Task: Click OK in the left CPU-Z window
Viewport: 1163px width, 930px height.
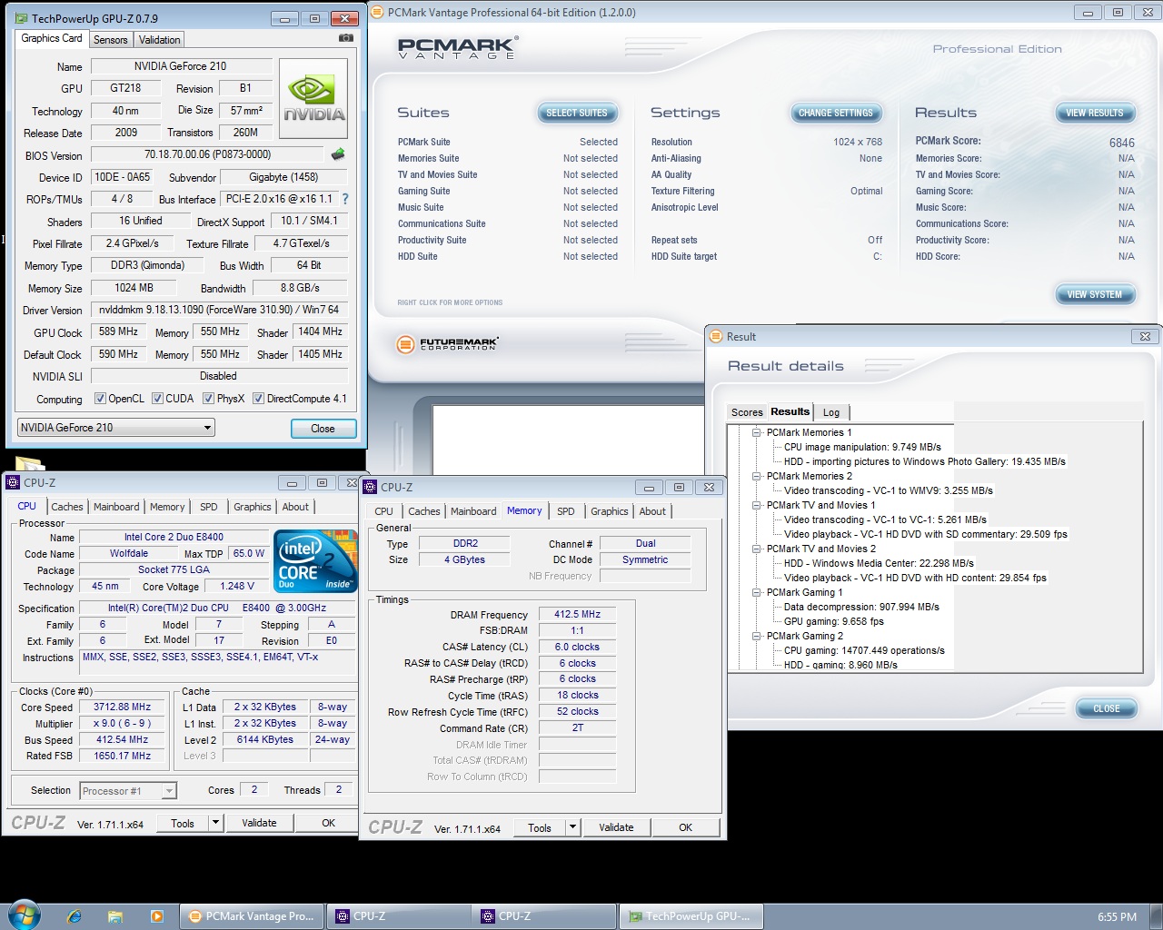Action: tap(328, 823)
